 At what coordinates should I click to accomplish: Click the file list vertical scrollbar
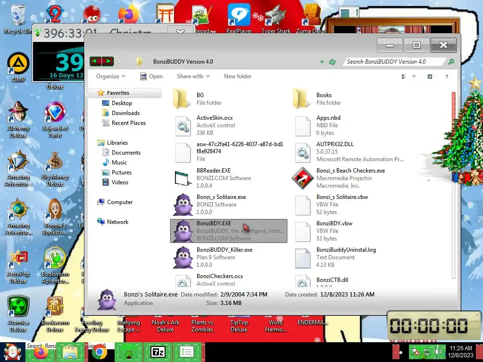click(x=453, y=185)
